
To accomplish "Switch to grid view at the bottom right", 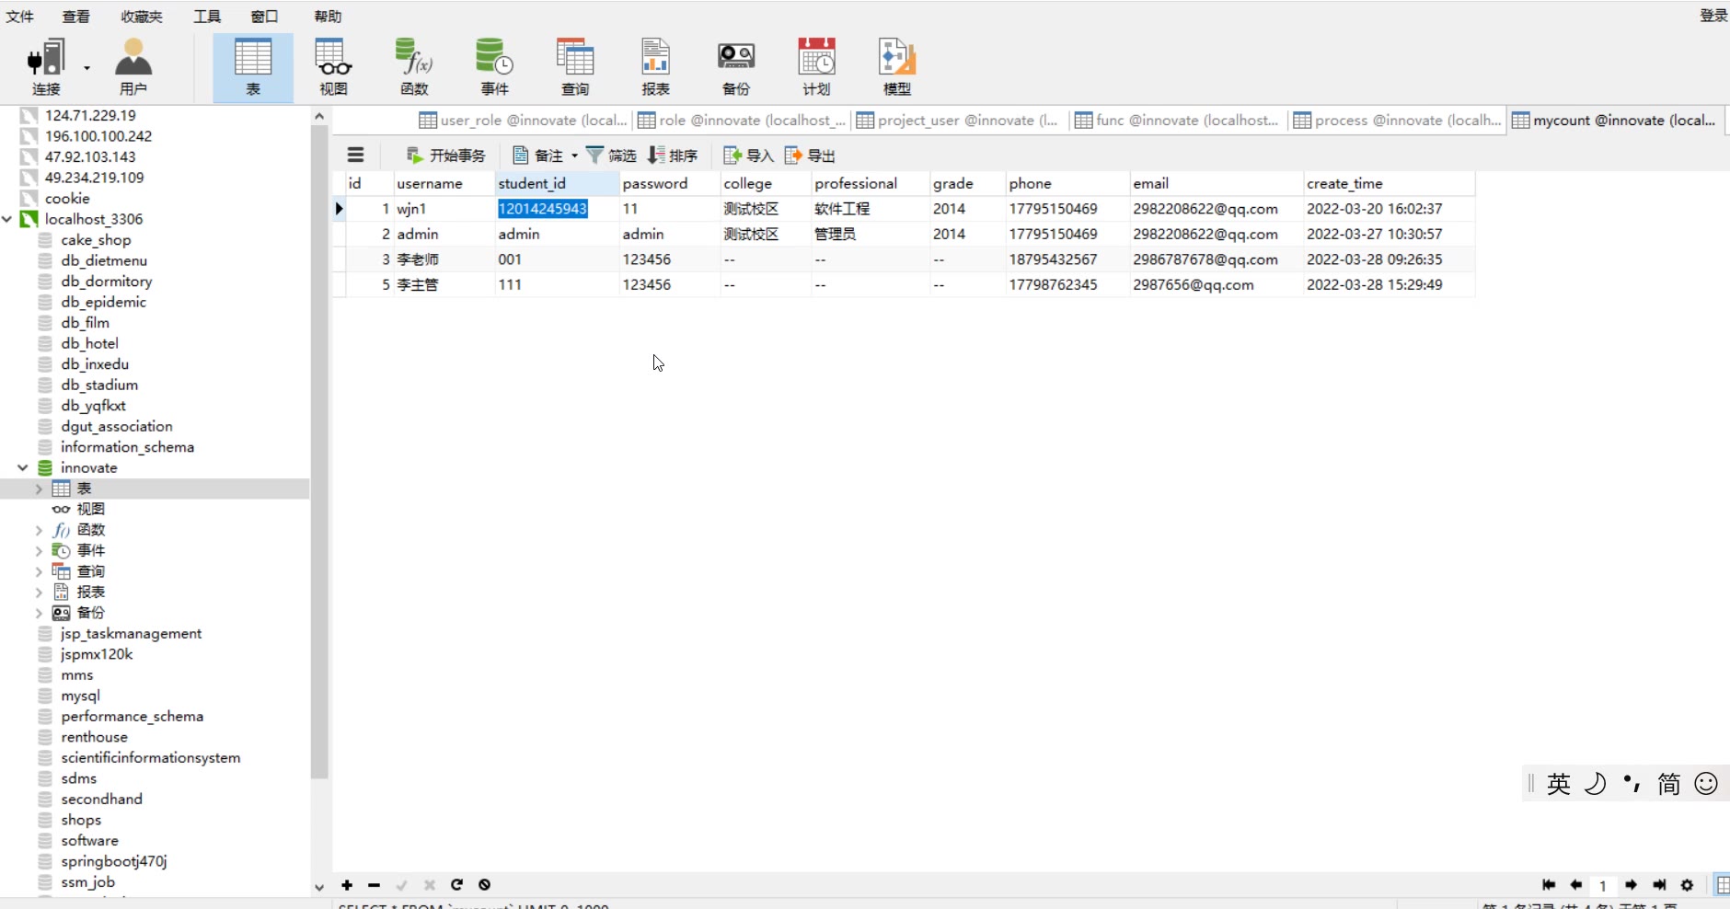I will click(1723, 885).
